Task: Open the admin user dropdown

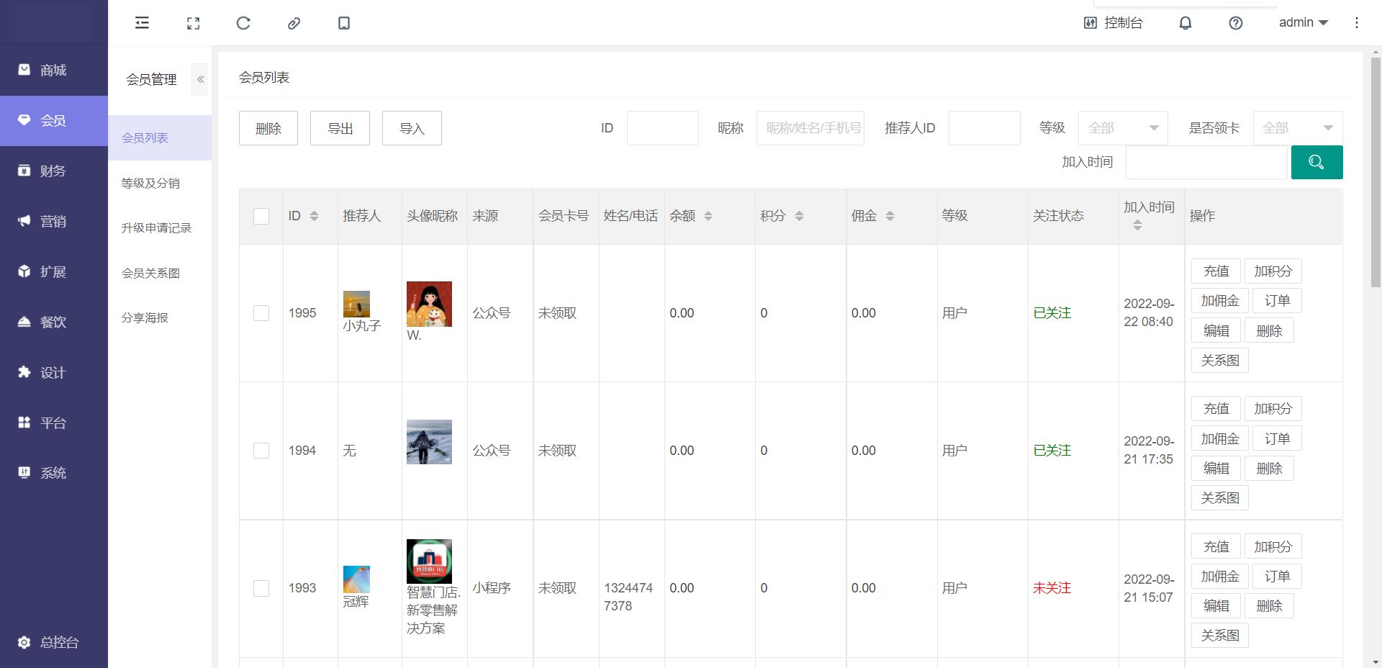Action: (1303, 23)
